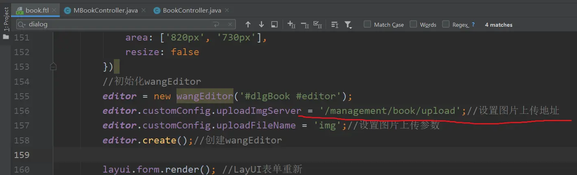Clear search text with X in field
The image size is (577, 175).
tap(230, 25)
